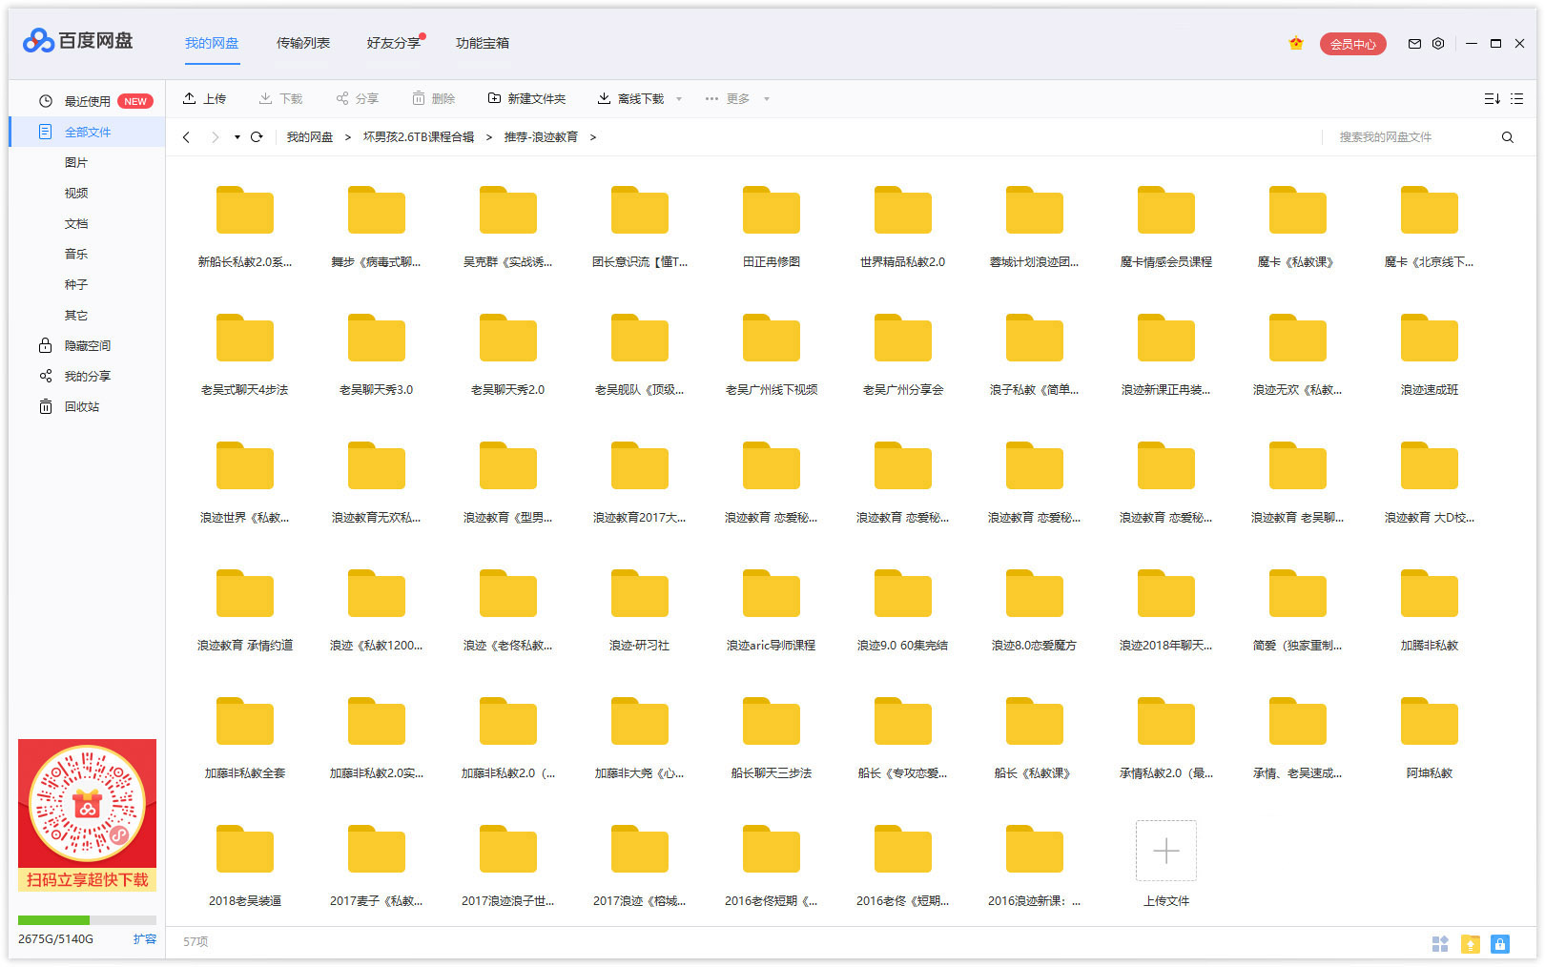
Task: Click the storage usage progress bar
Action: [x=87, y=920]
